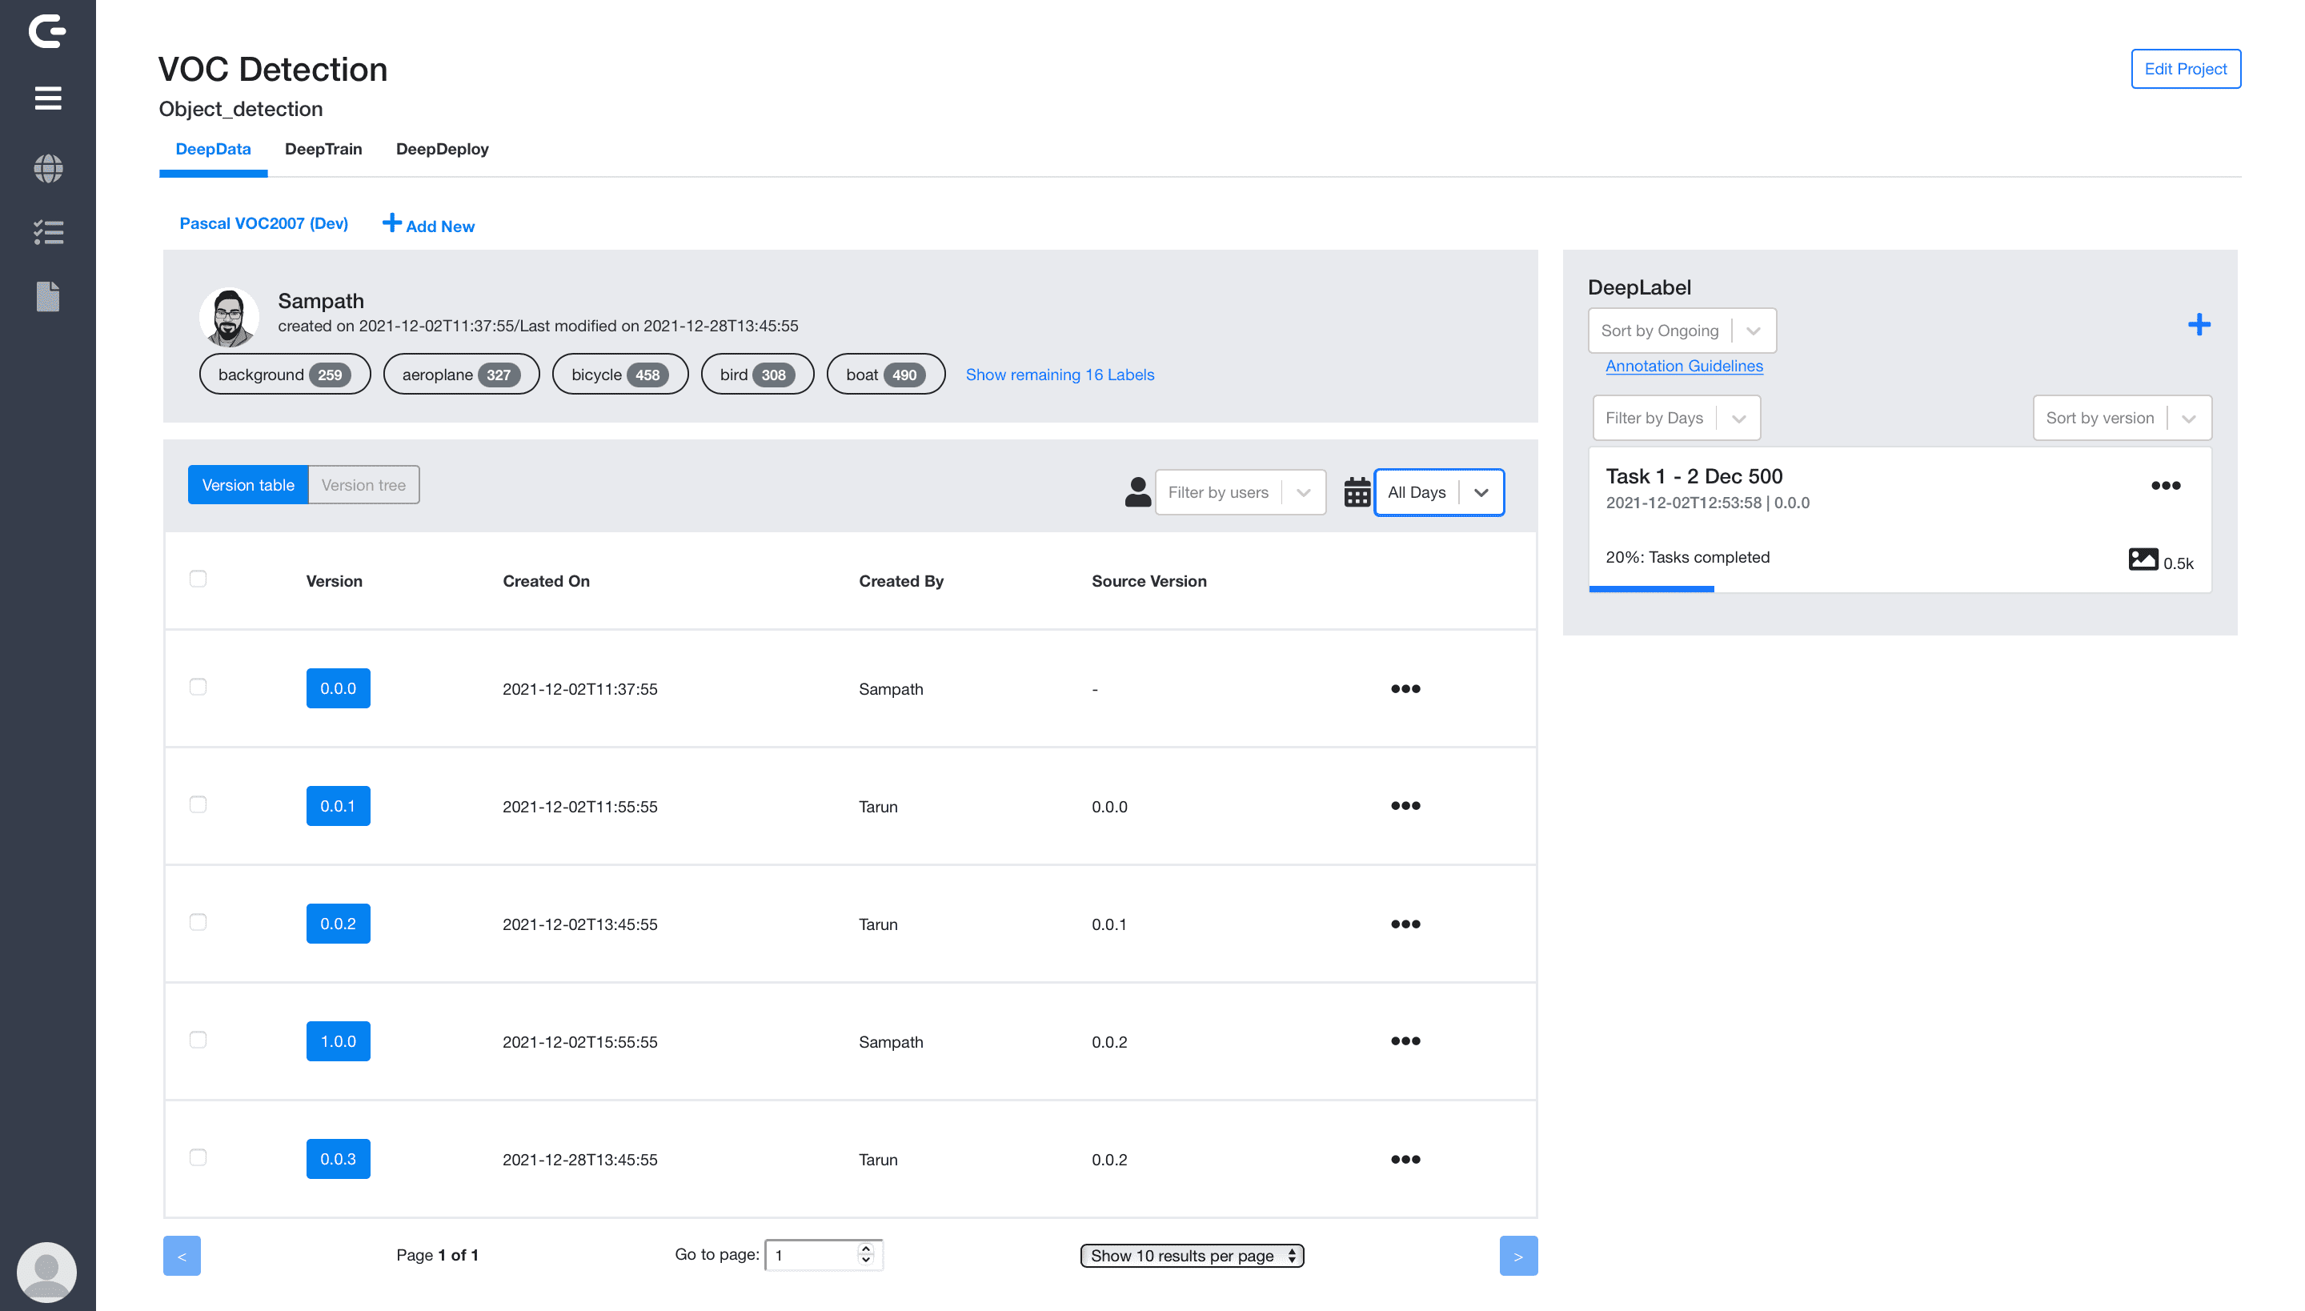Open the Sort by Ongoing dropdown
Image resolution: width=2305 pixels, height=1311 pixels.
1681,331
